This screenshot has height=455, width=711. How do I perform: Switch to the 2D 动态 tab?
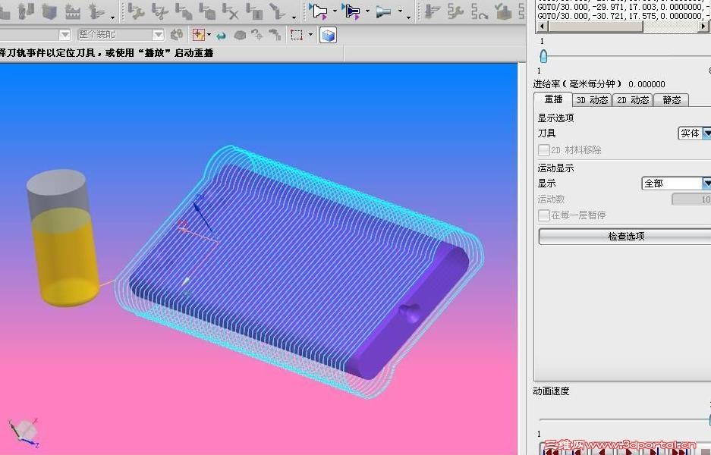[x=633, y=100]
